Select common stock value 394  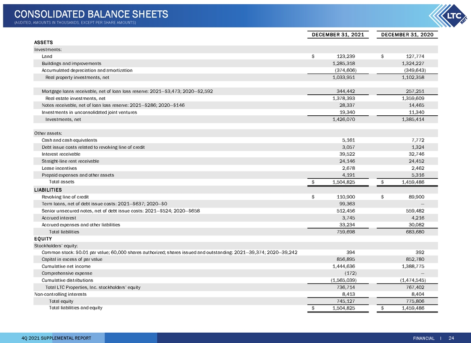pos(351,253)
